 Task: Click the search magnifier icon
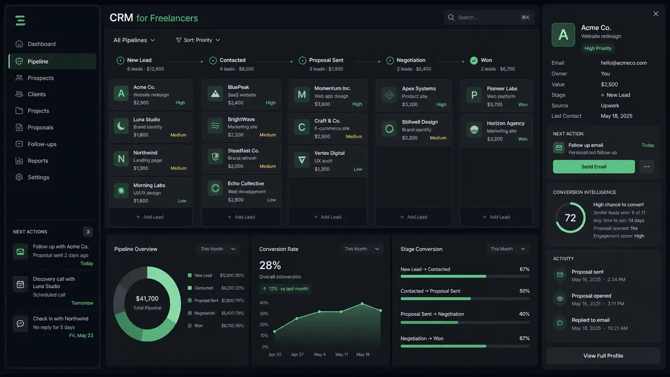(451, 17)
